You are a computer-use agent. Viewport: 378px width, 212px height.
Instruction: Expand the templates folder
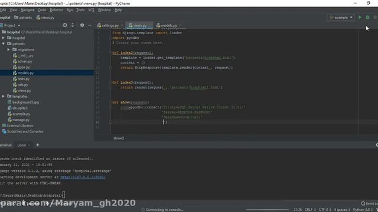(4, 97)
